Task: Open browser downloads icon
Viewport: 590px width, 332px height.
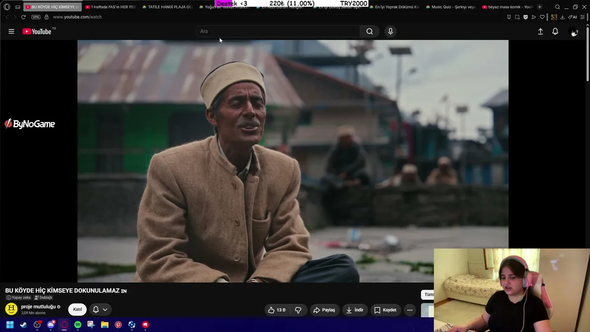Action: (562, 17)
